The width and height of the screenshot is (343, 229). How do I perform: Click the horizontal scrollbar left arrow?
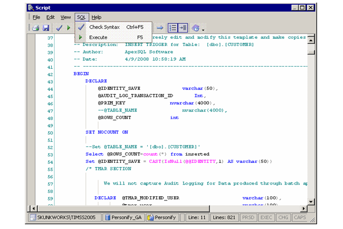33,208
